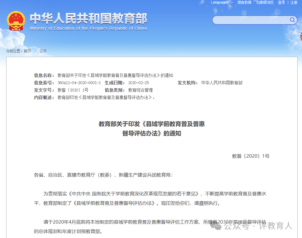Click the paragraph starting 为贯彻落实
The image size is (302, 238).
coord(150,199)
